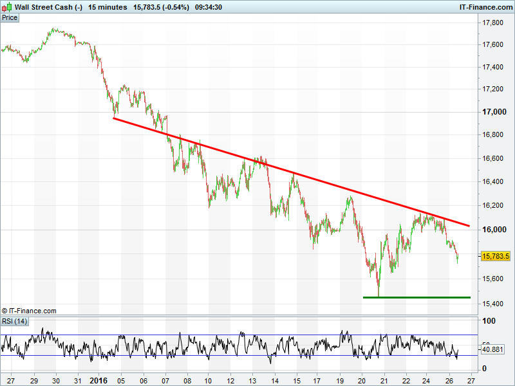
Task: Click the 17,000 level on price axis
Action: pyautogui.click(x=493, y=112)
